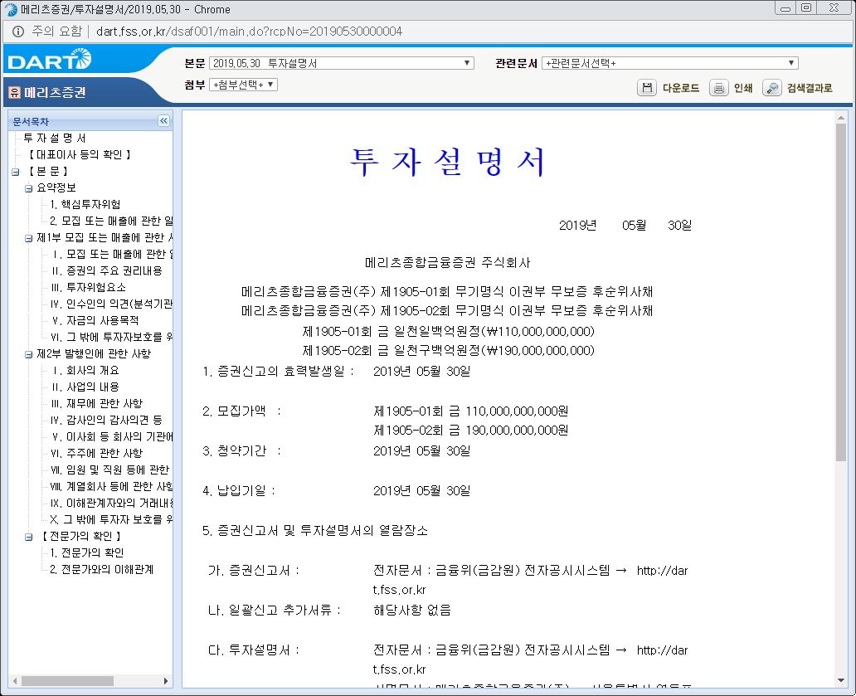Viewport: 856px width, 696px height.
Task: Select II. 사업의 내용 tree item
Action: point(85,387)
